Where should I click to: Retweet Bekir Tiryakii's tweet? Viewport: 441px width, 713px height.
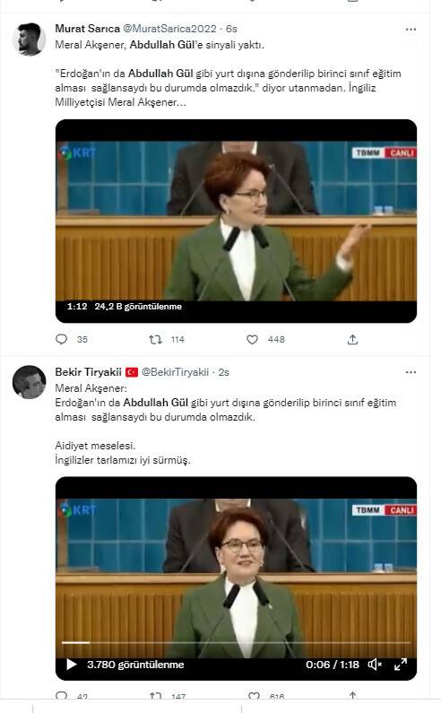pyautogui.click(x=156, y=696)
